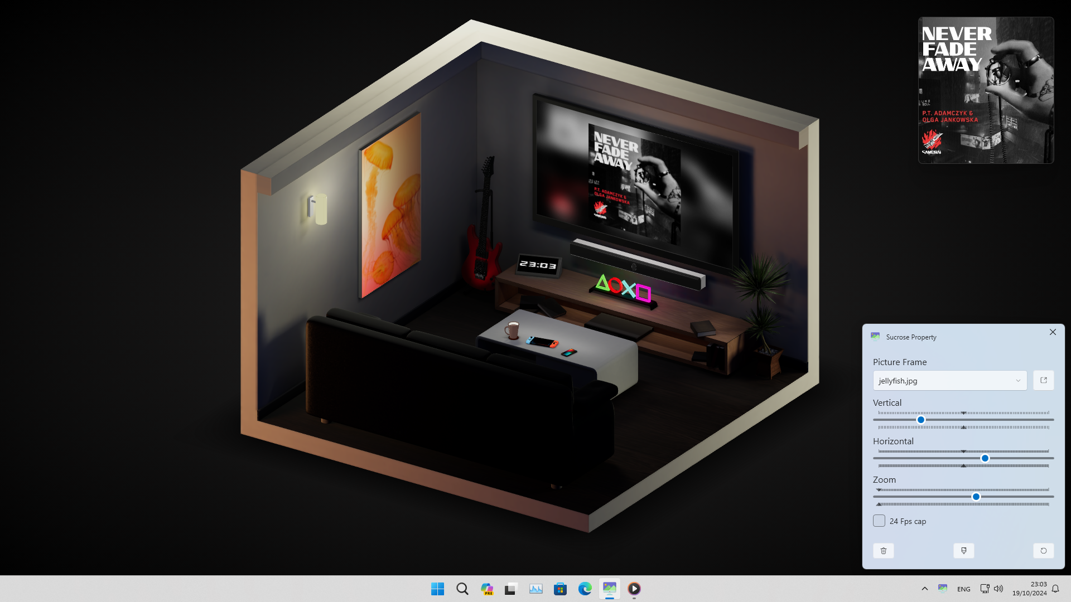Open the network status tray icon
1071x602 pixels.
(985, 589)
